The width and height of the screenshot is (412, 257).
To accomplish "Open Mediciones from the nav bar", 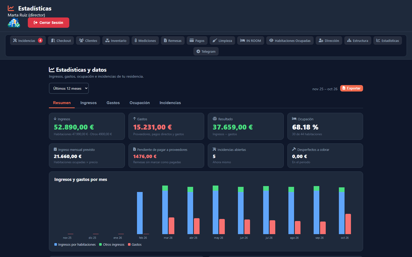I will [x=145, y=41].
